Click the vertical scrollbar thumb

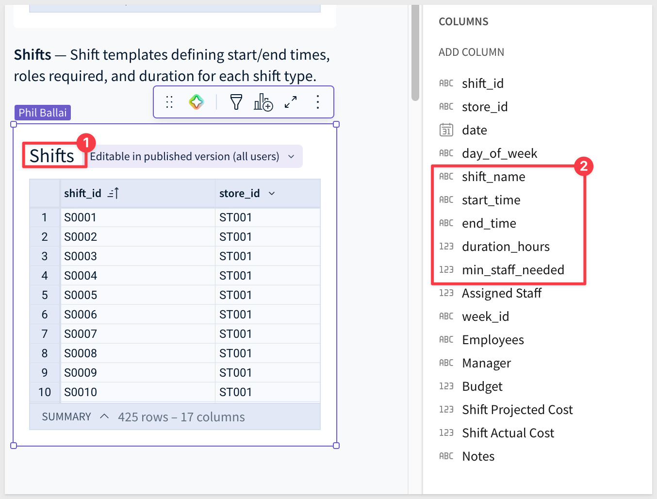415,52
